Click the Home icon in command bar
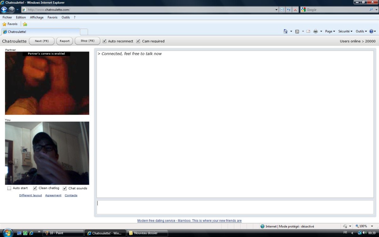The height and width of the screenshot is (237, 379). coord(286,31)
